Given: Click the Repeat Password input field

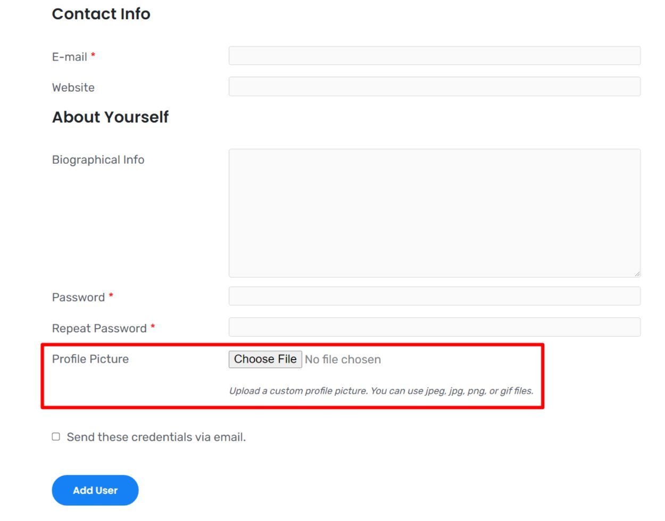Looking at the screenshot, I should coord(434,327).
